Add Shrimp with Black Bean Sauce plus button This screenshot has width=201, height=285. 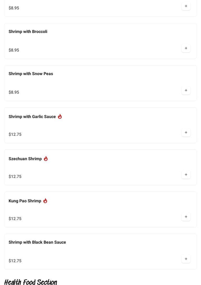[x=186, y=259]
